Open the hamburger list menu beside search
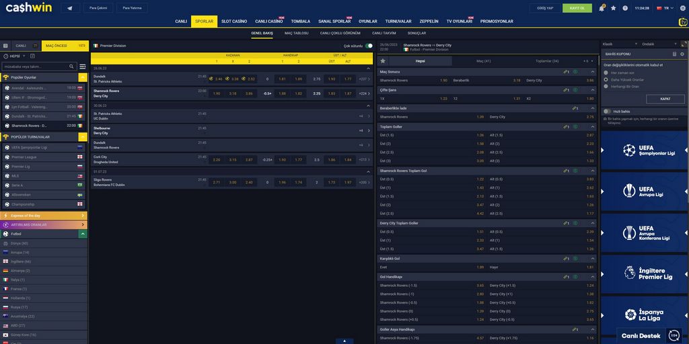This screenshot has height=344, width=689. pos(83,67)
